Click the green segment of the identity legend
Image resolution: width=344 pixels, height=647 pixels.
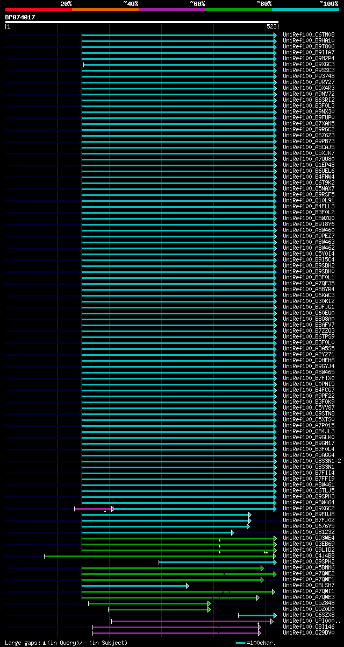239,10
